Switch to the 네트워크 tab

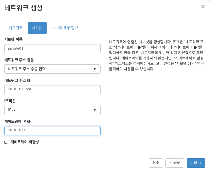click(x=15, y=28)
